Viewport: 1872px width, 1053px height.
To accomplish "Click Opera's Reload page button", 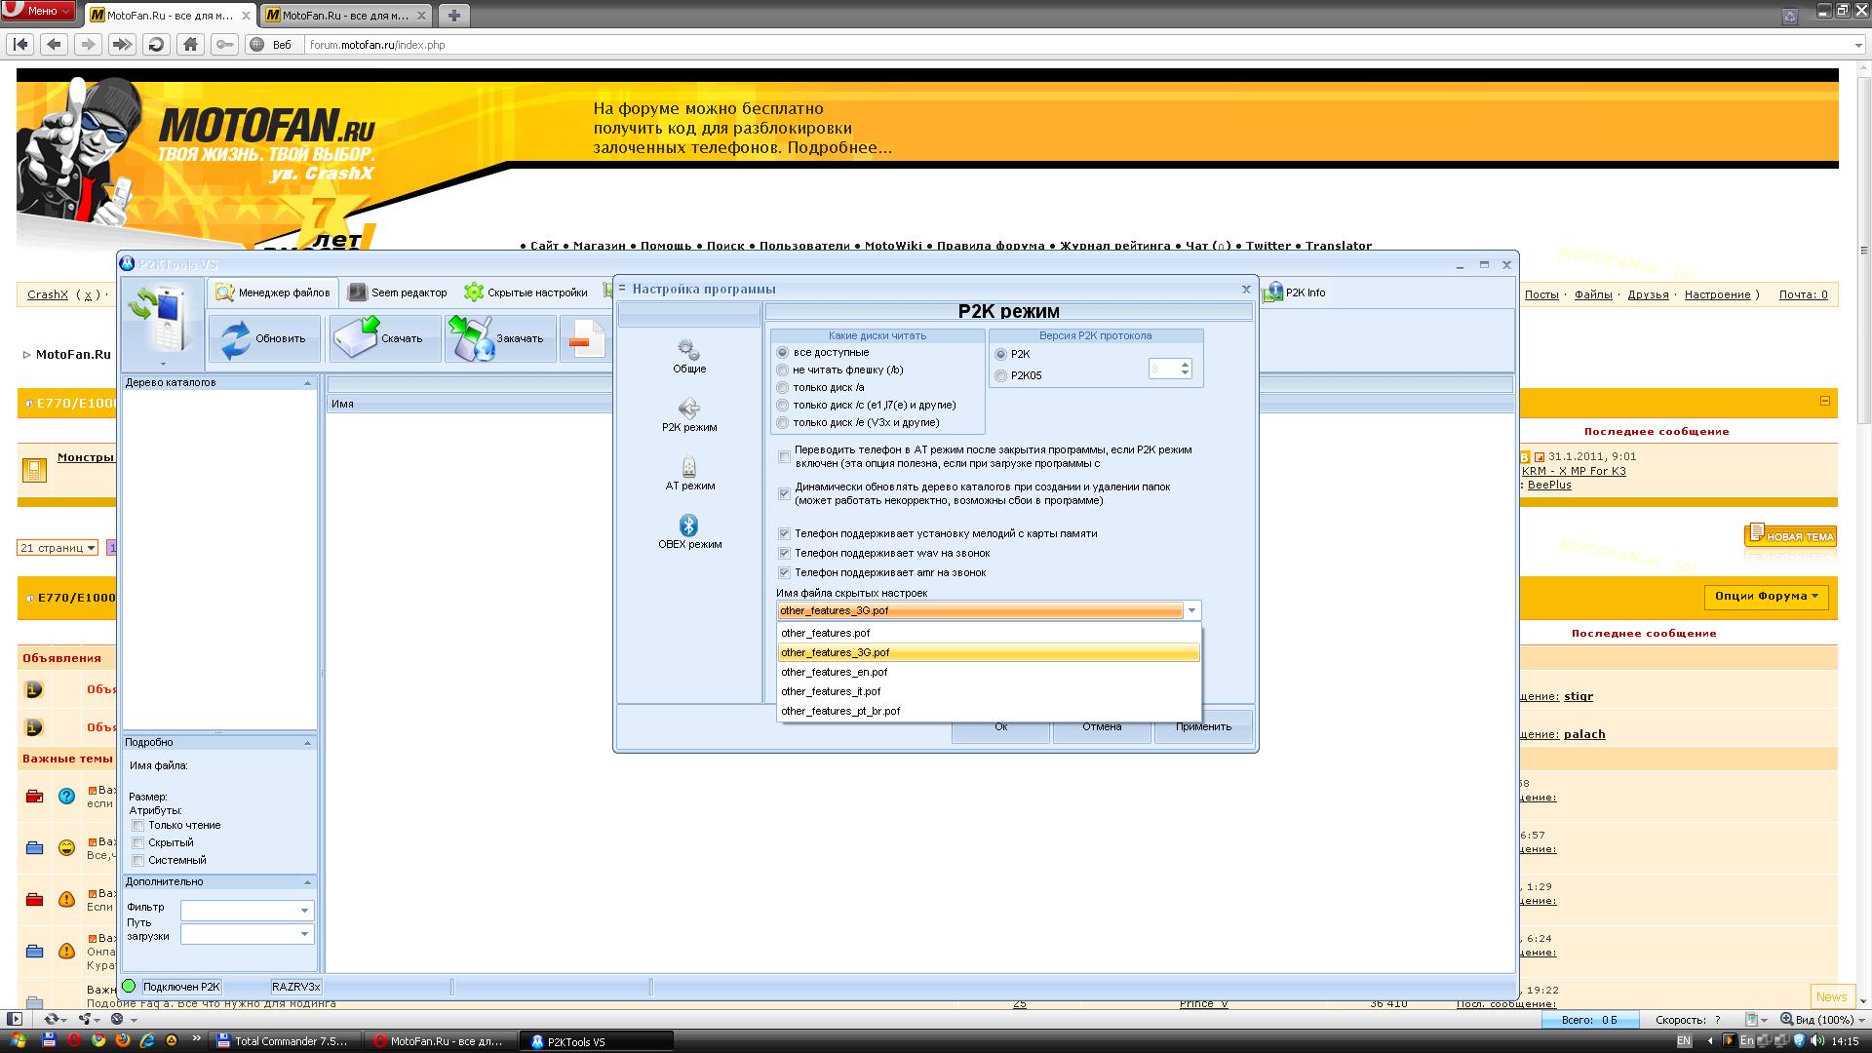I will (x=155, y=44).
